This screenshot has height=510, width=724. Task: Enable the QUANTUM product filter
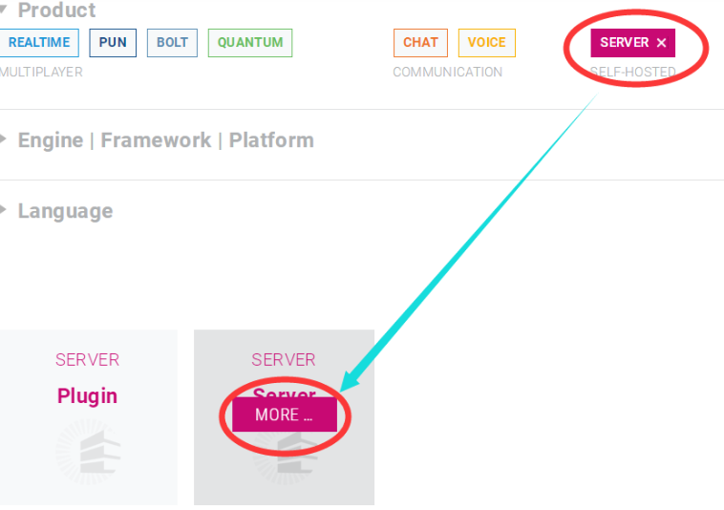[x=250, y=43]
